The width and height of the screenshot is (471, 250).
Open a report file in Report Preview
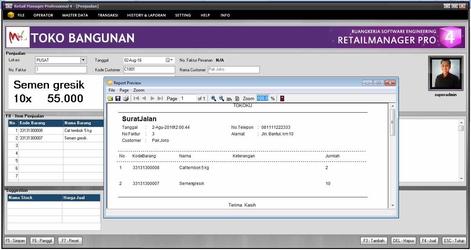[x=110, y=98]
